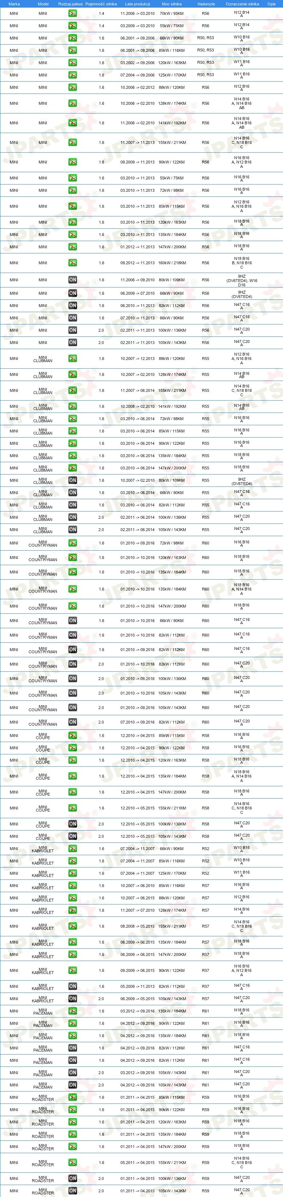
Task: Click the date cell '07.2010 -> 09.2016'
Action: pyautogui.click(x=137, y=722)
